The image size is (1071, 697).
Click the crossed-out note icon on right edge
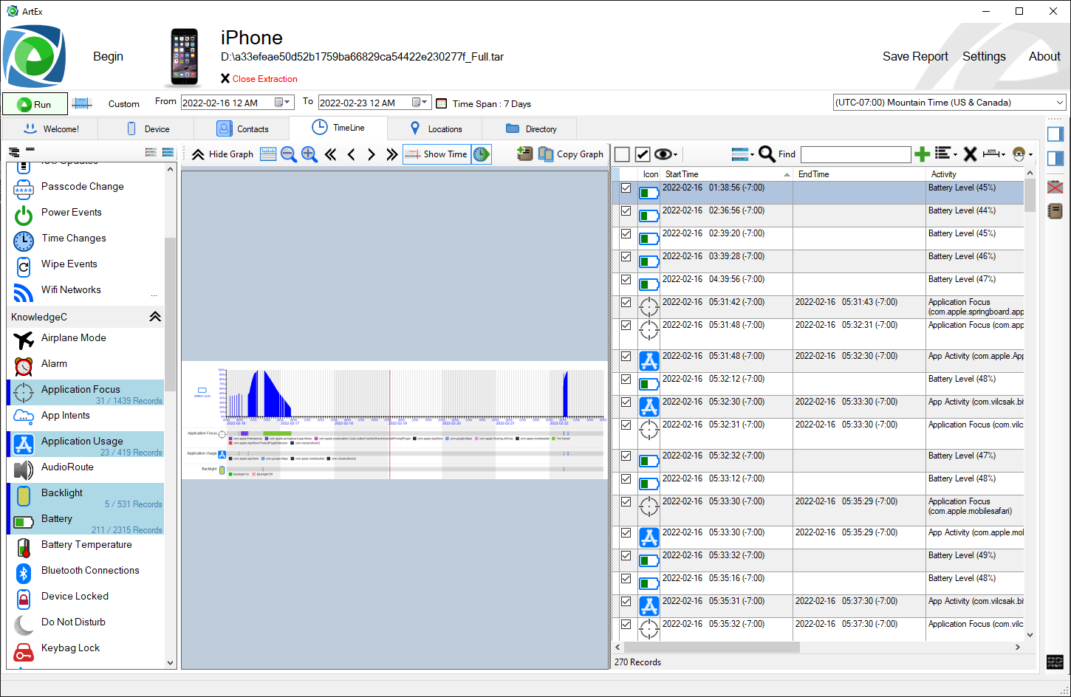point(1055,187)
